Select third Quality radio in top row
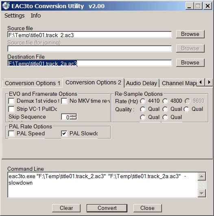Viewport: 214px width, 216px height. pyautogui.click(x=186, y=109)
